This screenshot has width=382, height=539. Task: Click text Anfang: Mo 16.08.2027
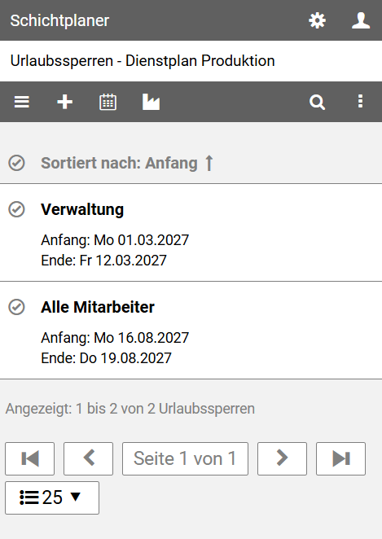tap(115, 338)
